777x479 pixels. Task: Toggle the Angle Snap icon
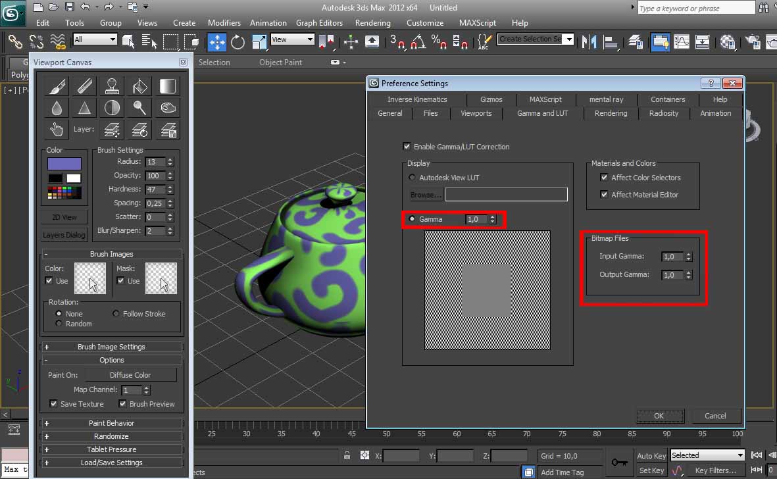pyautogui.click(x=418, y=41)
